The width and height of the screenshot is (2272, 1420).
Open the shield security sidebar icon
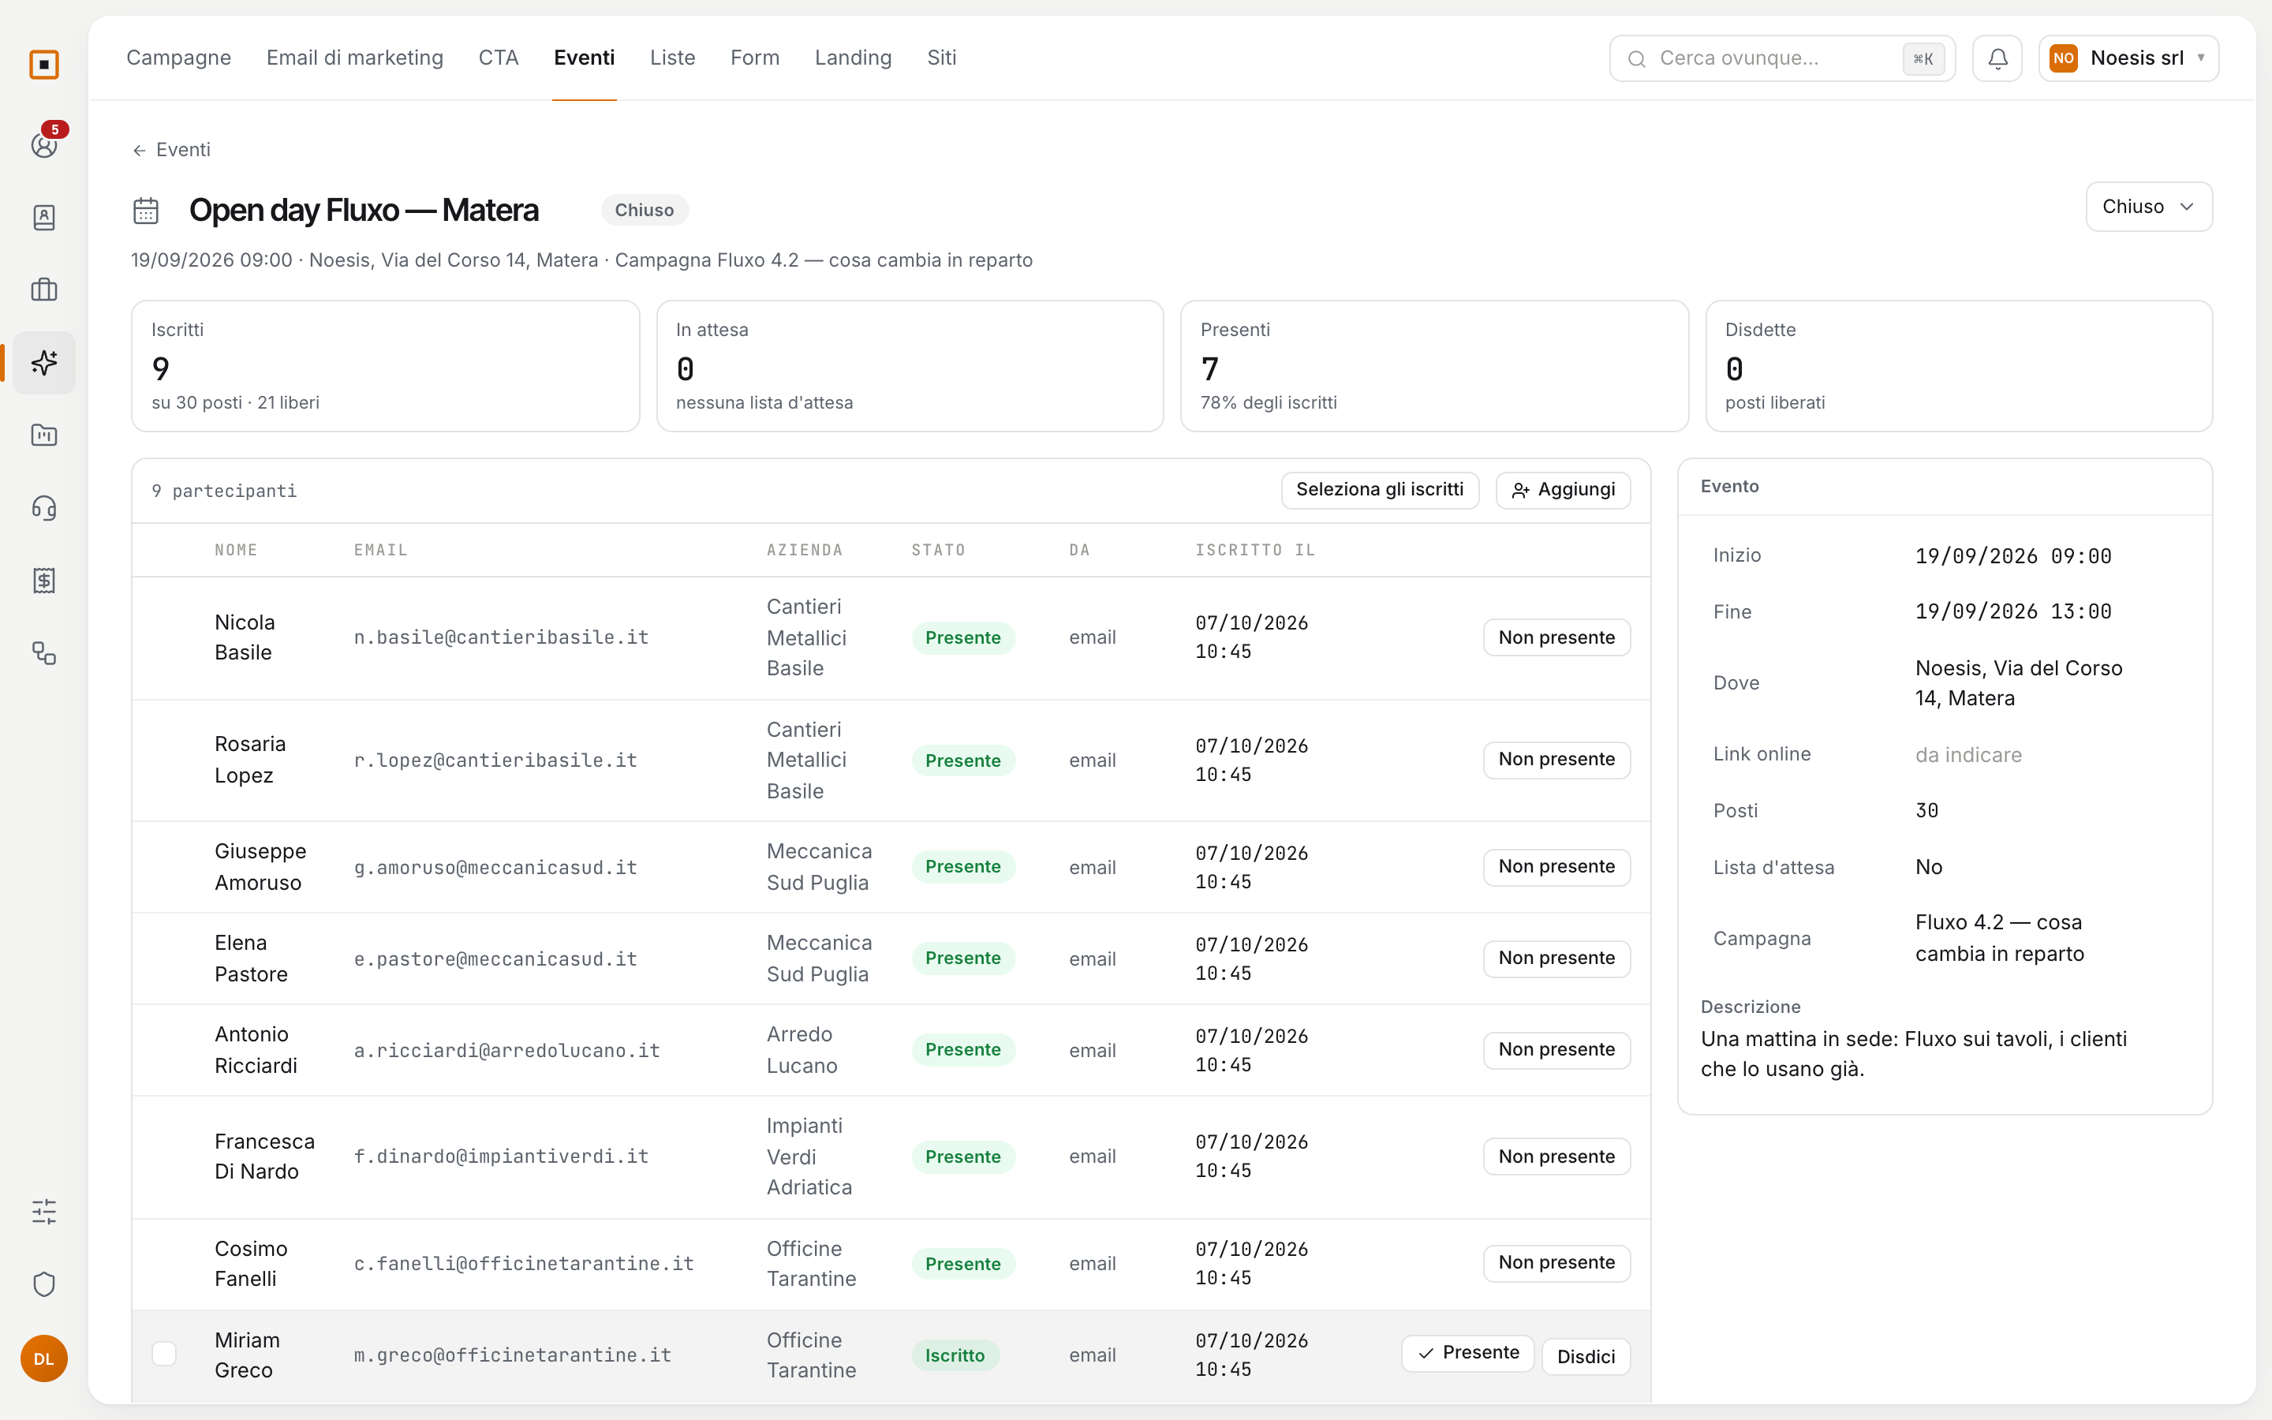[x=44, y=1284]
